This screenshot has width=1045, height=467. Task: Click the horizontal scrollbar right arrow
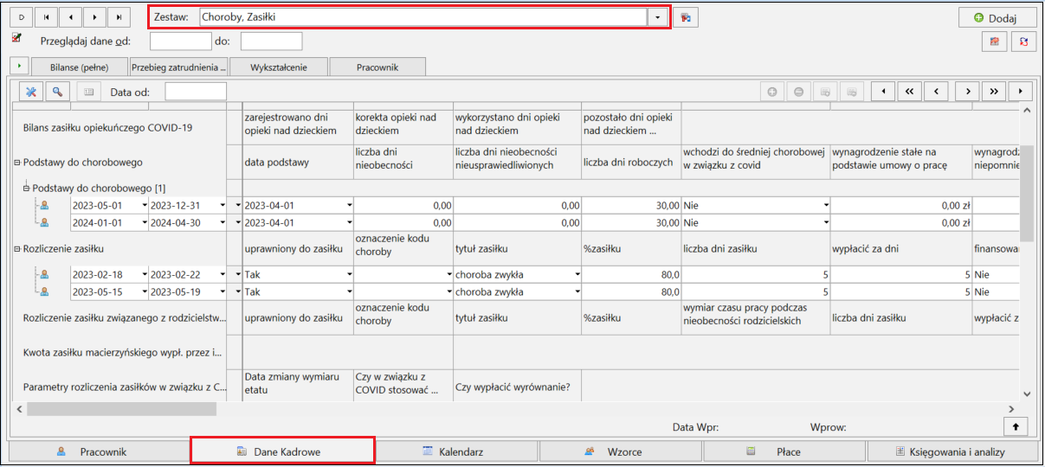(x=1010, y=408)
